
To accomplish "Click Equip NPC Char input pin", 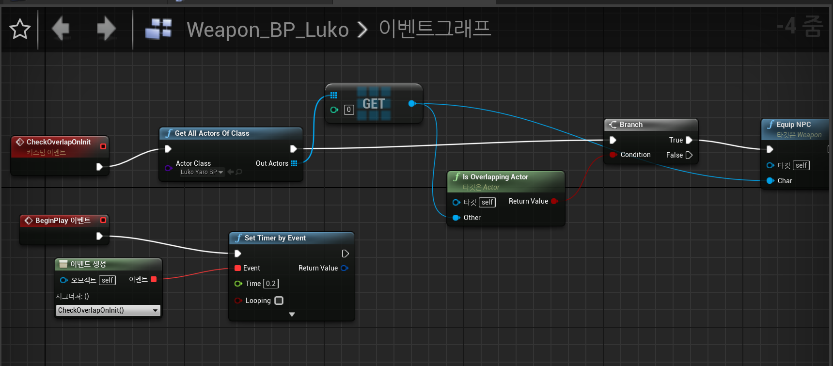I will 770,181.
